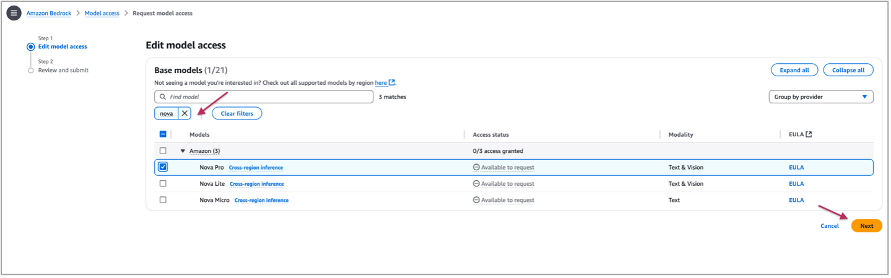Viewport: 891px width, 278px height.
Task: Click Nova Micro availability status icon
Action: 476,200
